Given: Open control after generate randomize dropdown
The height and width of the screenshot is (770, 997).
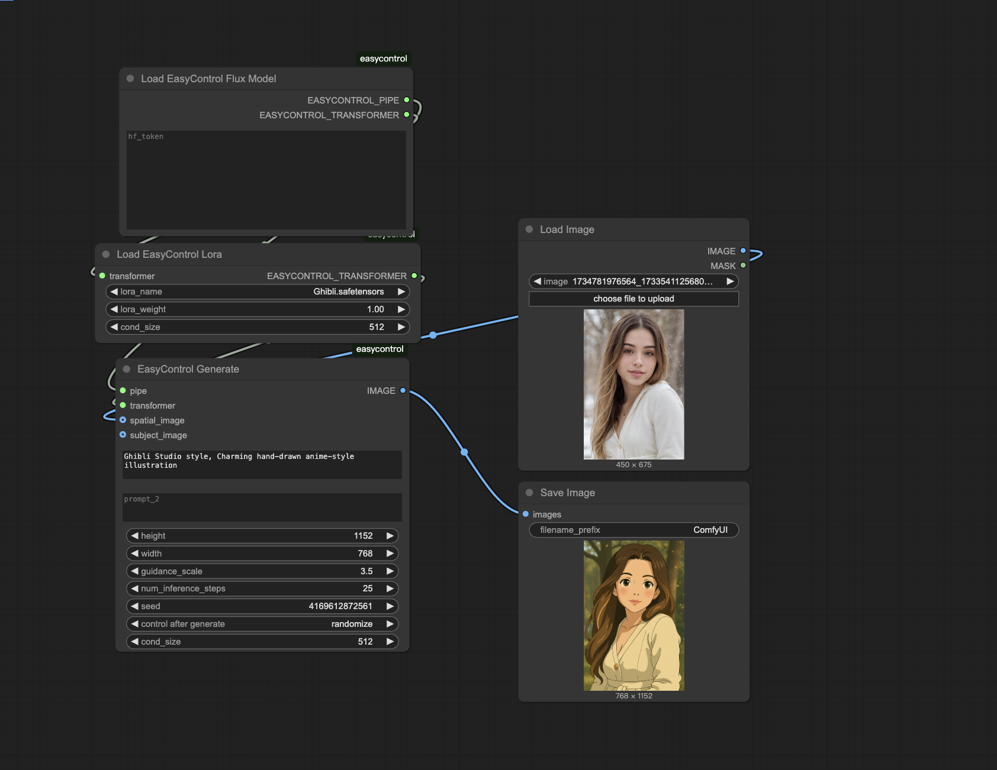Looking at the screenshot, I should (x=262, y=624).
